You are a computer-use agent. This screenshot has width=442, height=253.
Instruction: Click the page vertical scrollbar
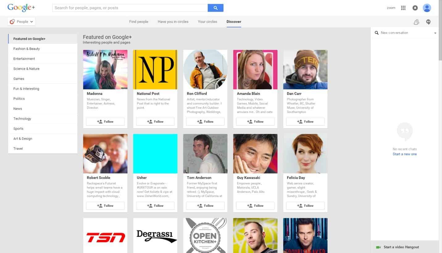click(440, 31)
